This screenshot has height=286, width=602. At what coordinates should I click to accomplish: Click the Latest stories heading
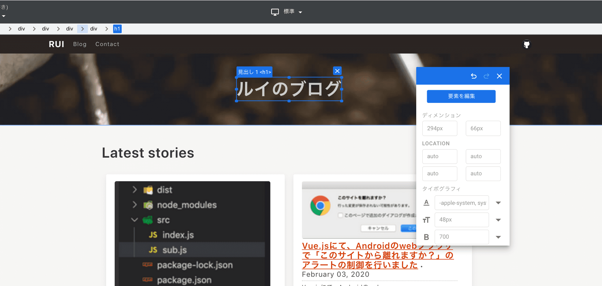[148, 153]
